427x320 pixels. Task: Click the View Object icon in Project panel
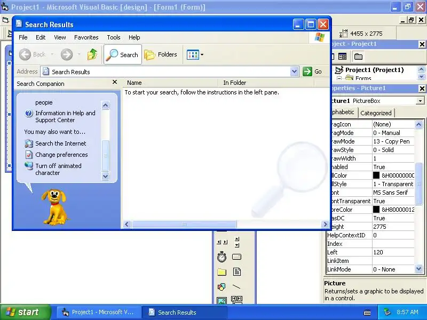point(342,57)
